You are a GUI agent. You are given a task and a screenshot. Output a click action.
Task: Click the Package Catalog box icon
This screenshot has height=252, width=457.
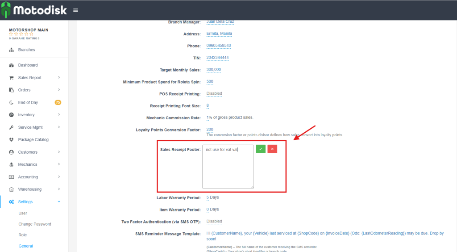point(12,140)
